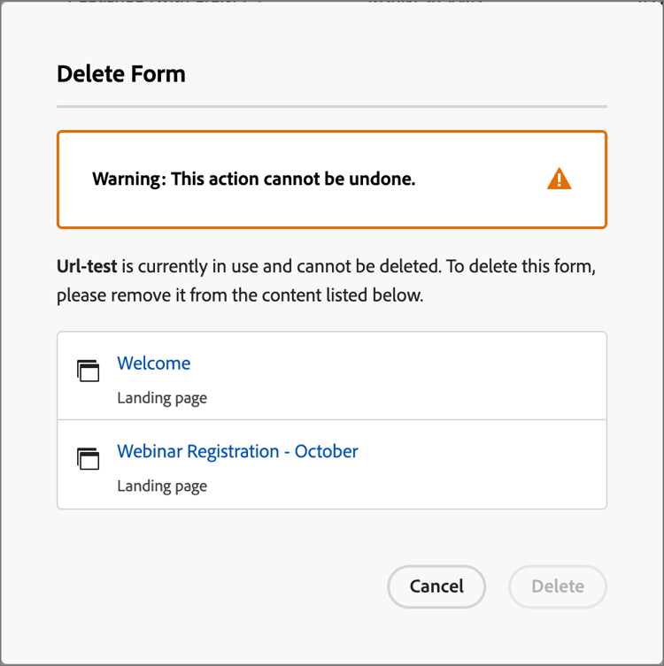Click the 'Landing page' label under Welcome
This screenshot has height=666, width=664.
(162, 398)
